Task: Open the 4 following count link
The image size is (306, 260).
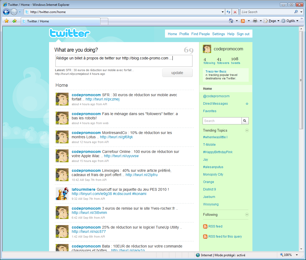Action: click(x=209, y=61)
